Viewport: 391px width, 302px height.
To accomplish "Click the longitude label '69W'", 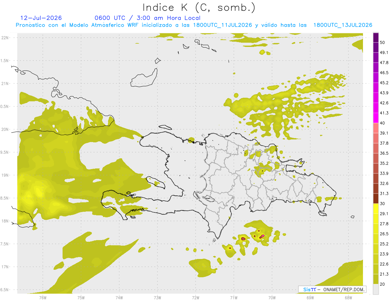I will pyautogui.click(x=310, y=298).
